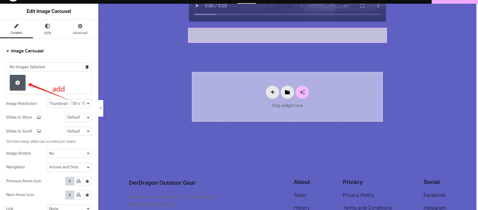478x210 pixels.
Task: Enter video fullscreen mode
Action: [363, 6]
